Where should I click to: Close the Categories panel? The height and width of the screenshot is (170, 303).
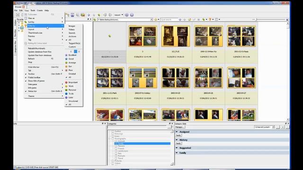click(x=172, y=124)
